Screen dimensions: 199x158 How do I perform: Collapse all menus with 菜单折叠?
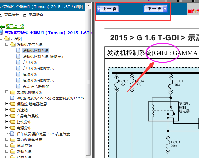click(x=36, y=15)
